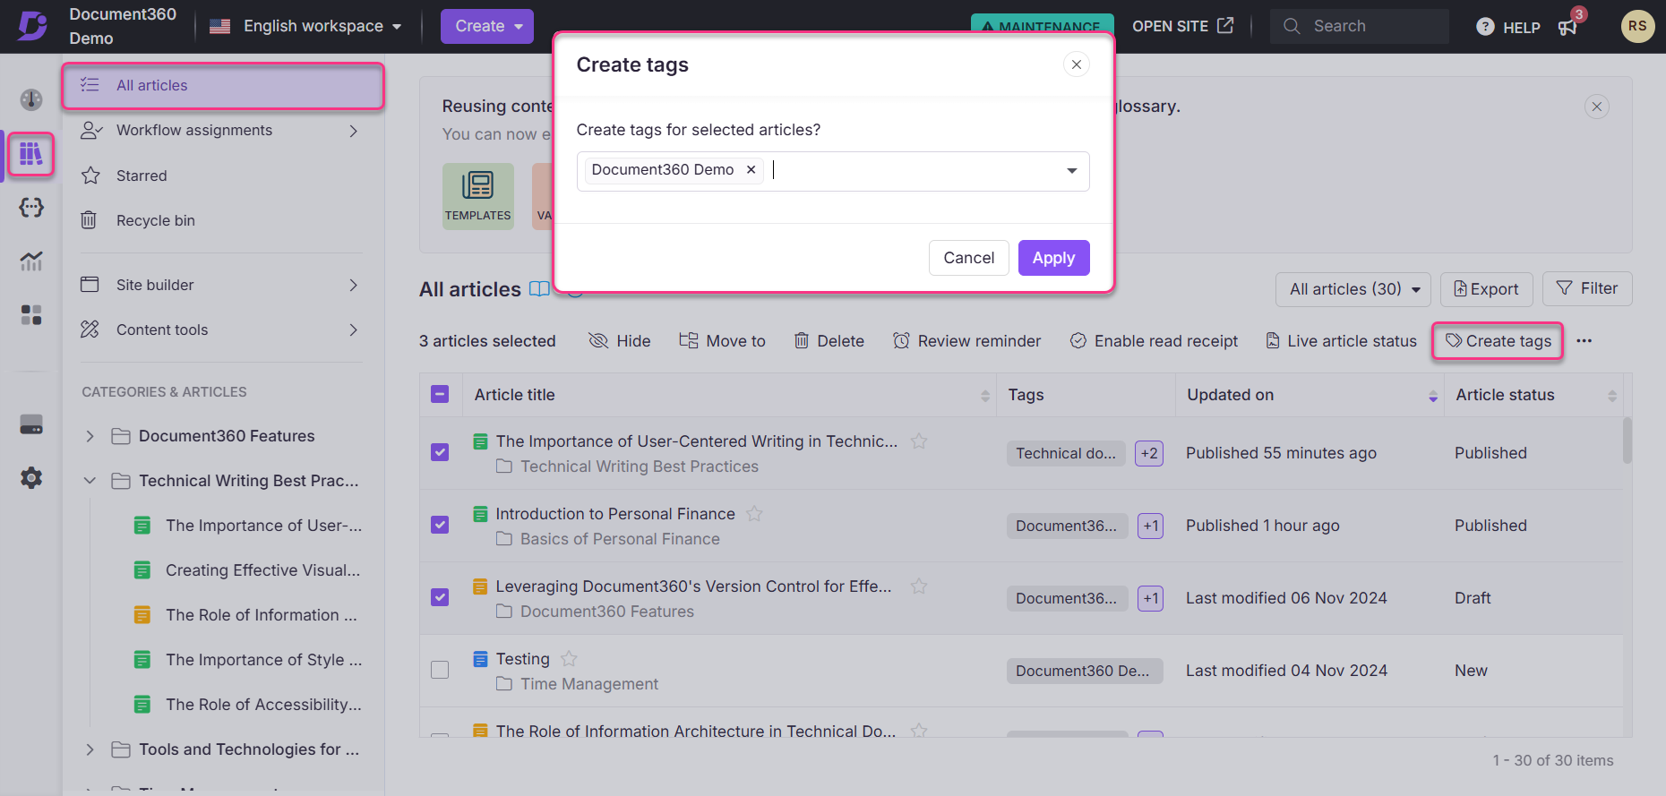Expand the Document360 Features category
Image resolution: width=1666 pixels, height=796 pixels.
[90, 436]
